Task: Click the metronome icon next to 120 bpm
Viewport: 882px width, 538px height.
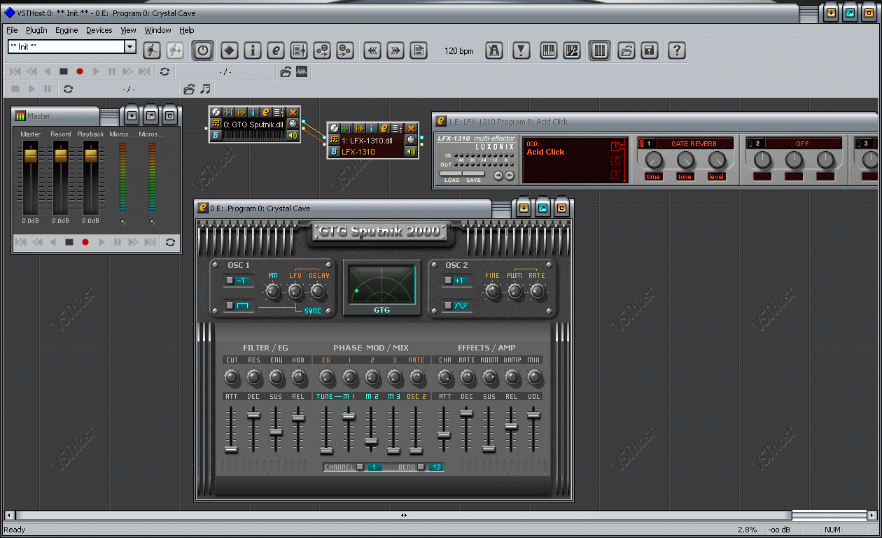Action: 494,50
